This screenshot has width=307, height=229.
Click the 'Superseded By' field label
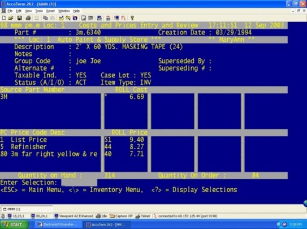(x=181, y=61)
